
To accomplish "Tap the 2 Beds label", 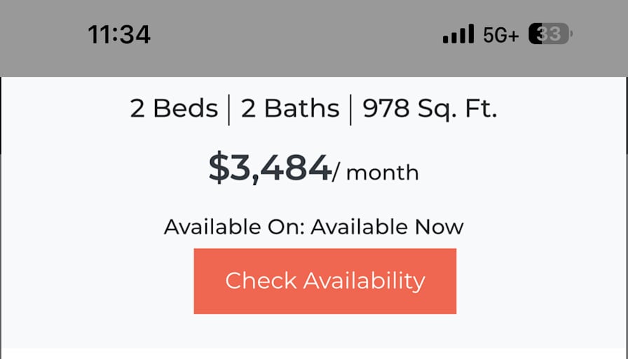I will click(174, 108).
